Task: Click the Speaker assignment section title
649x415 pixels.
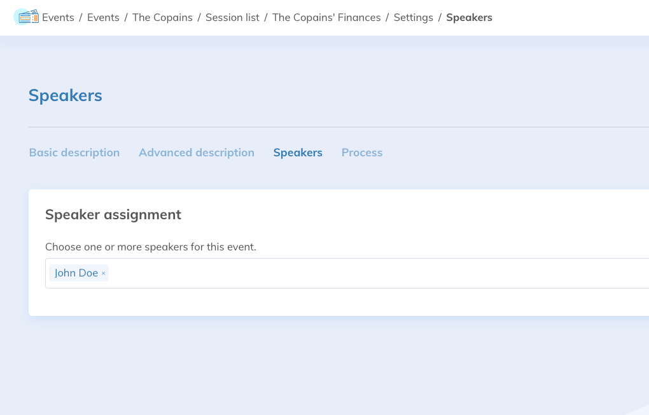Action: click(113, 215)
